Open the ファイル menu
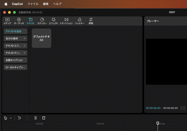The height and width of the screenshot is (131, 187). (x=33, y=4)
